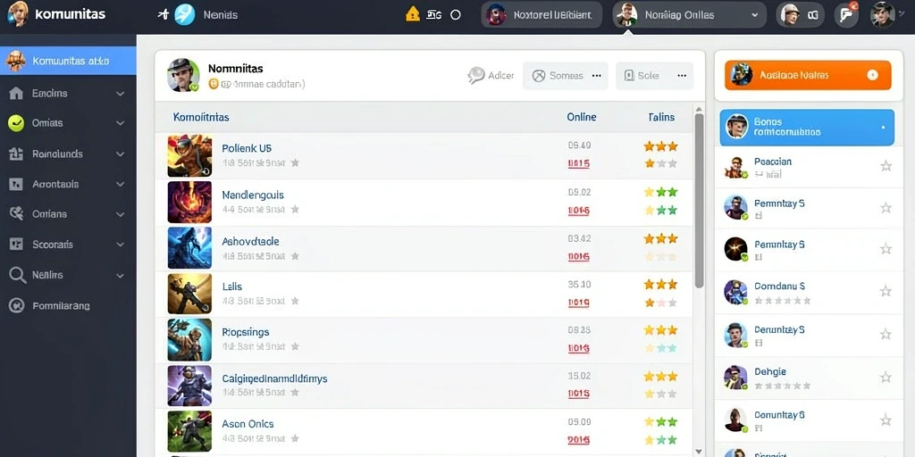915x457 pixels.
Task: Open the Lalis game thumbnail
Action: tap(189, 294)
